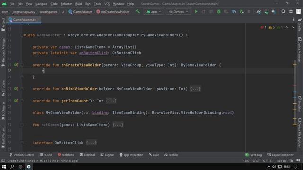This screenshot has width=303, height=170.
Task: Open the File menu
Action: [x=12, y=4]
